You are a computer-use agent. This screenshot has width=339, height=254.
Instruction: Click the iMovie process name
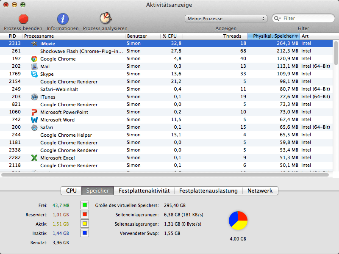click(47, 44)
